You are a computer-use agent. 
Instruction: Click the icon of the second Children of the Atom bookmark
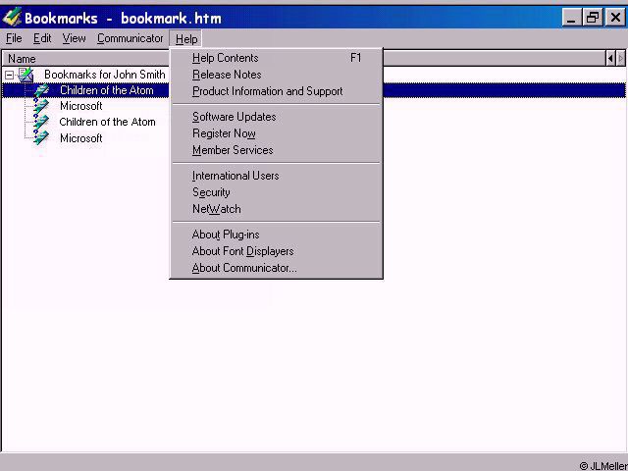(41, 122)
